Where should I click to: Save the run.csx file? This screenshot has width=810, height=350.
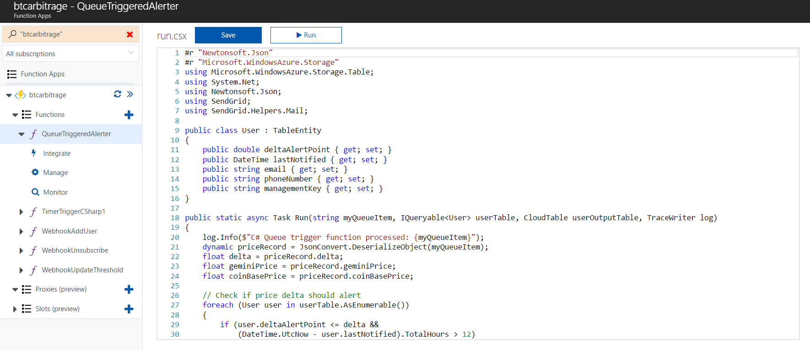[x=228, y=35]
